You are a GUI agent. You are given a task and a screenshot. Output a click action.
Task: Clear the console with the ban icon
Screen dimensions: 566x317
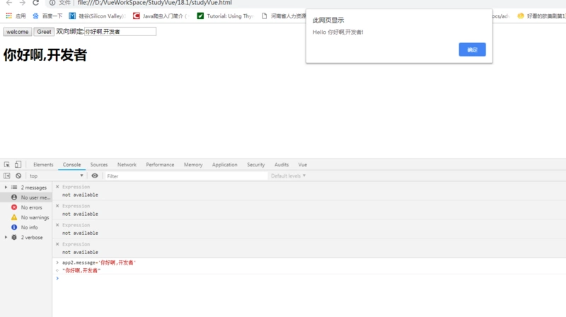18,176
